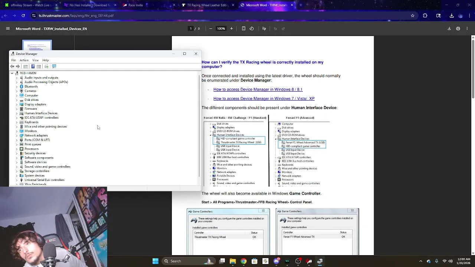Open the Action menu in Device Manager

click(24, 60)
